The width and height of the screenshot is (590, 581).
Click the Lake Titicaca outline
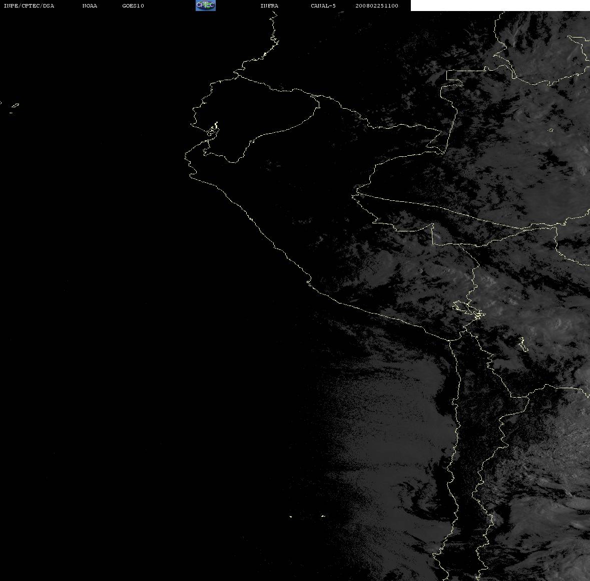click(468, 310)
